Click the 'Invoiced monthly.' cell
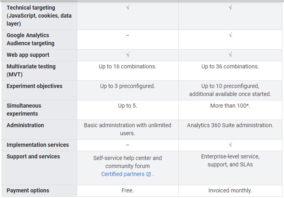 tap(230, 190)
